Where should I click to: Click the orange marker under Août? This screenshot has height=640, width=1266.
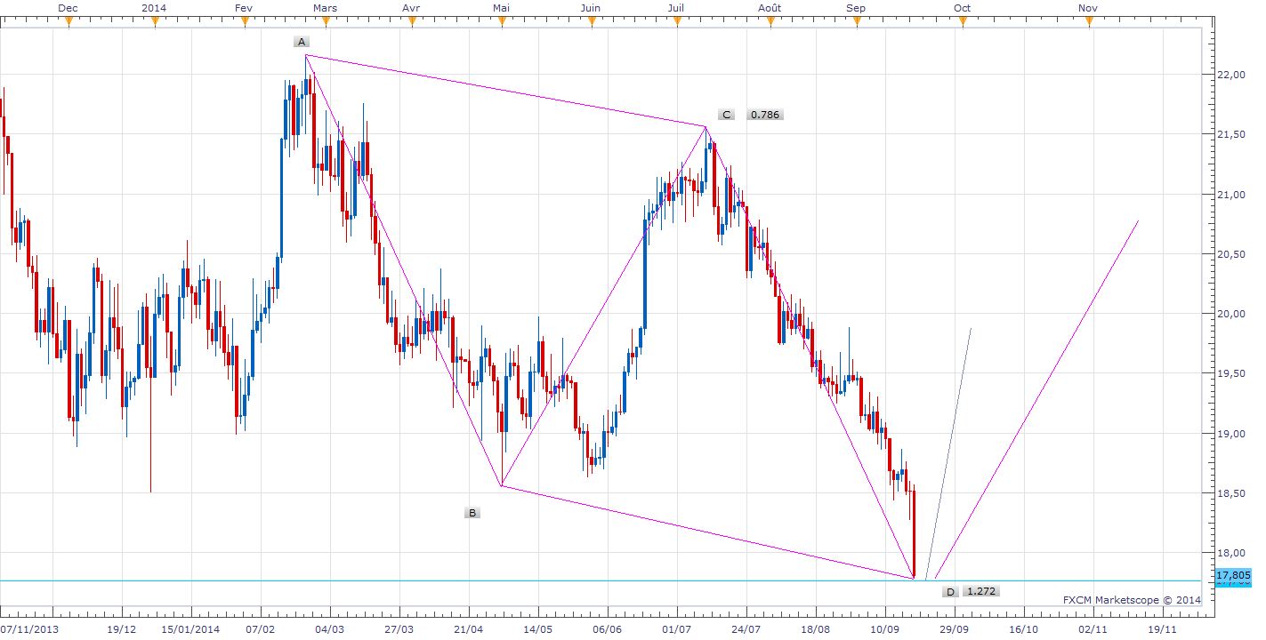[x=770, y=21]
